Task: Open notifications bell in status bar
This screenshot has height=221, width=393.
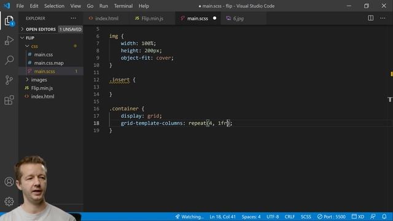Action: [x=384, y=217]
